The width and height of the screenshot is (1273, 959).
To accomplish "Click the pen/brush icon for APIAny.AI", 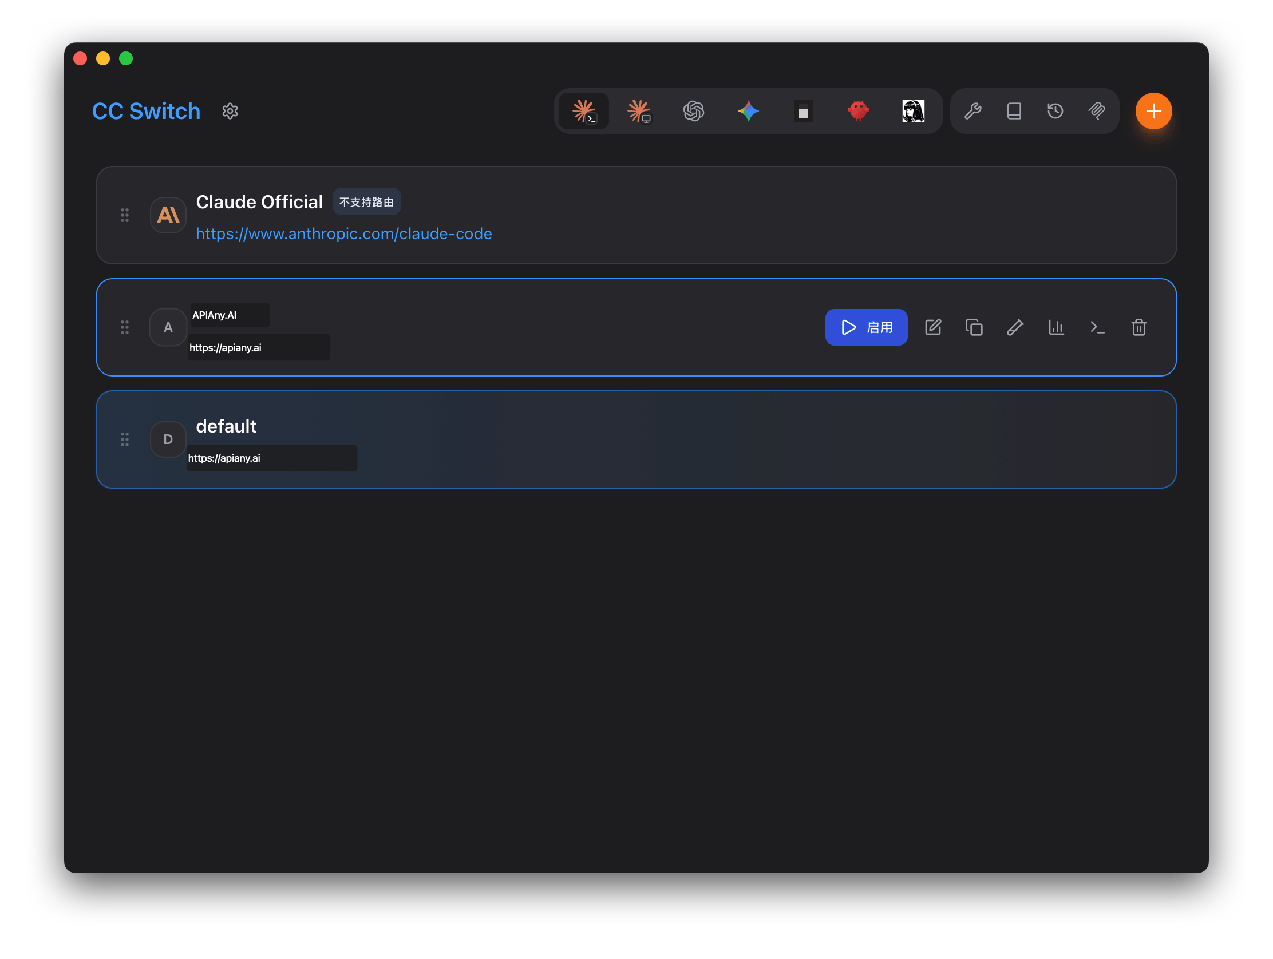I will click(1015, 327).
